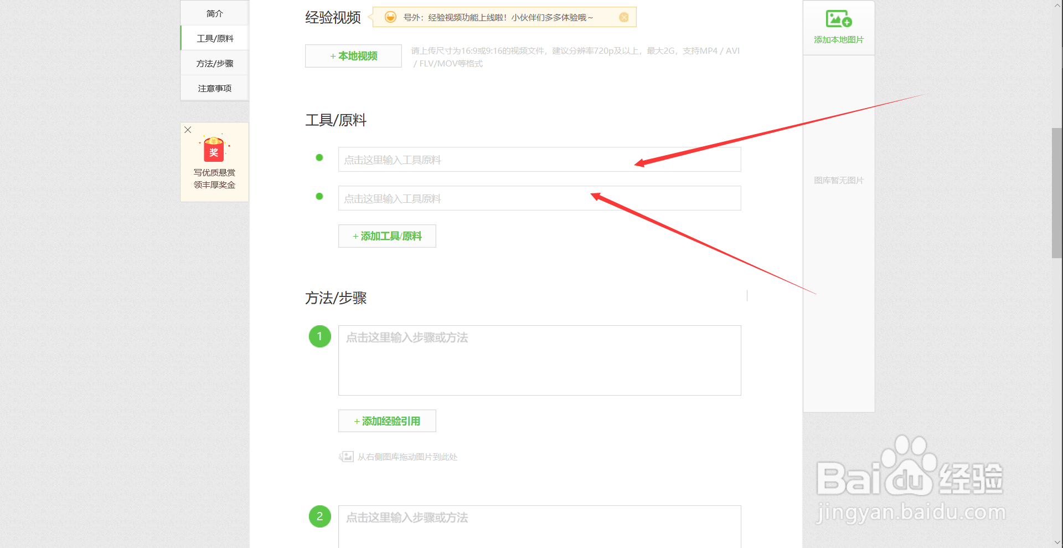Click the red 奖 reward envelope icon
Screen dimensions: 1063x548
[214, 150]
